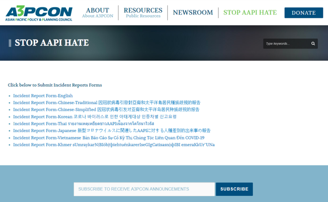Click the subscribe email input field
The height and width of the screenshot is (202, 328).
pos(144,189)
